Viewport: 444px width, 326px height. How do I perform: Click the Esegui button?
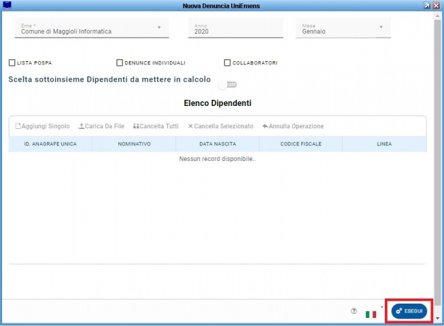click(409, 310)
